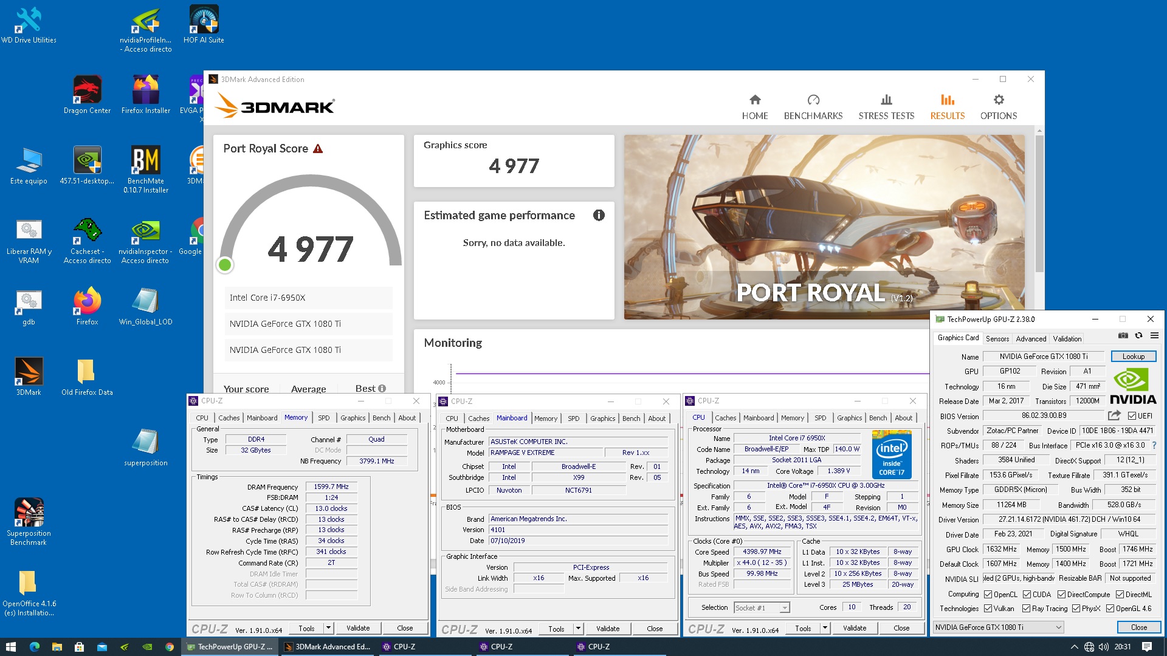This screenshot has width=1167, height=656.
Task: Expand Tools dropdown arrow in Mainboard CPU-Z window
Action: click(578, 629)
